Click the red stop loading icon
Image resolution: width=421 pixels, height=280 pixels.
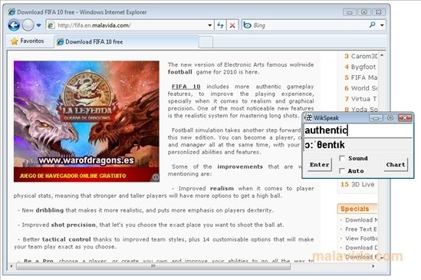coord(232,25)
